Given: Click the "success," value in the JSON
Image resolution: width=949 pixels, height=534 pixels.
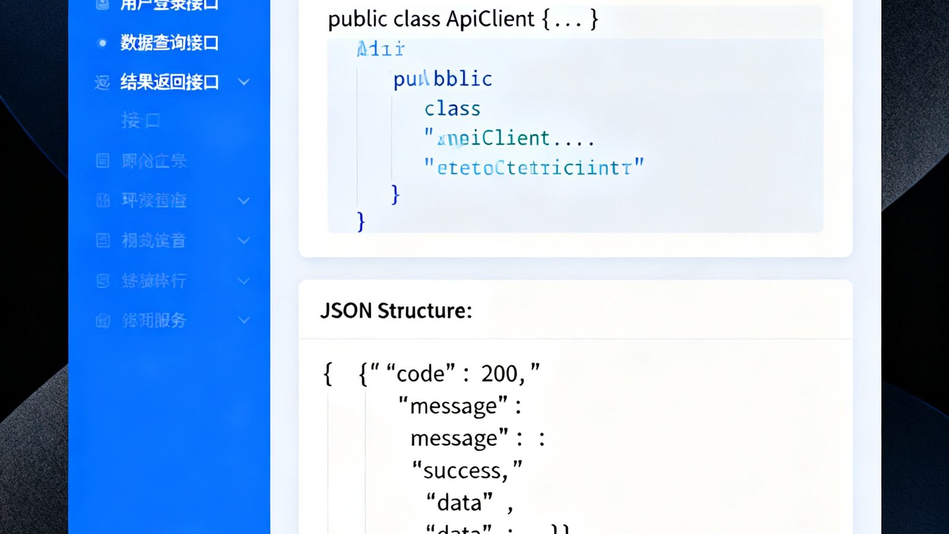Looking at the screenshot, I should (x=467, y=471).
